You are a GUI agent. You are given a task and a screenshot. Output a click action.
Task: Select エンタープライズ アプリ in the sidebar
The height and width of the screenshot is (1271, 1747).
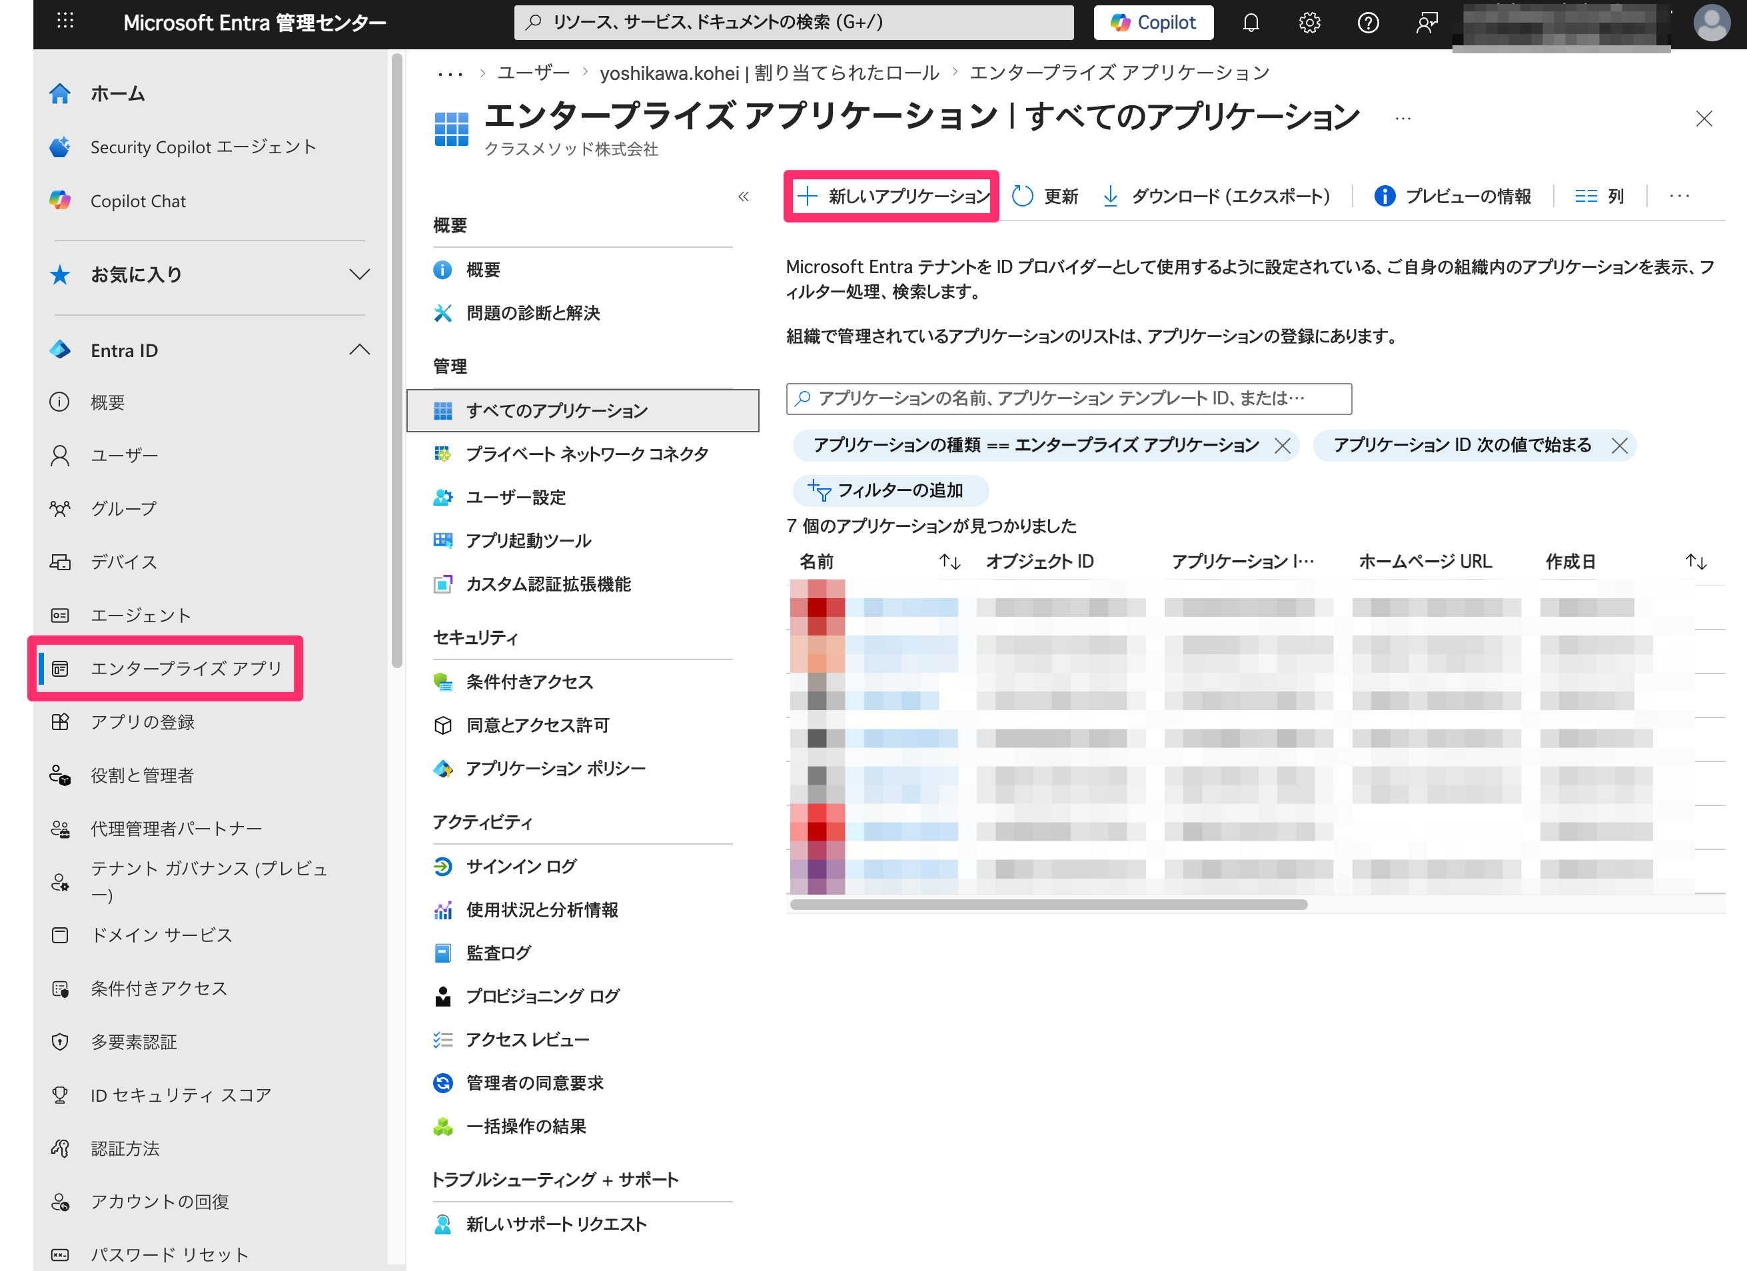tap(187, 668)
